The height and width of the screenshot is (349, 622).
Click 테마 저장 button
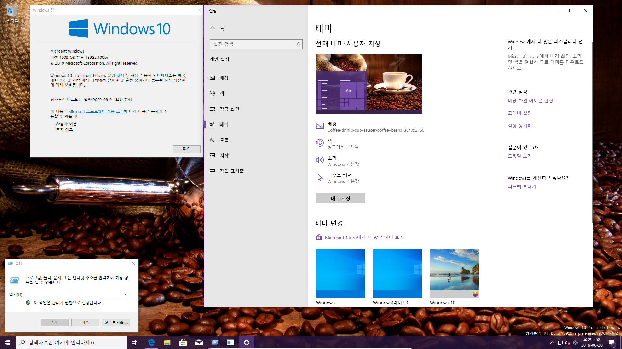pos(340,198)
